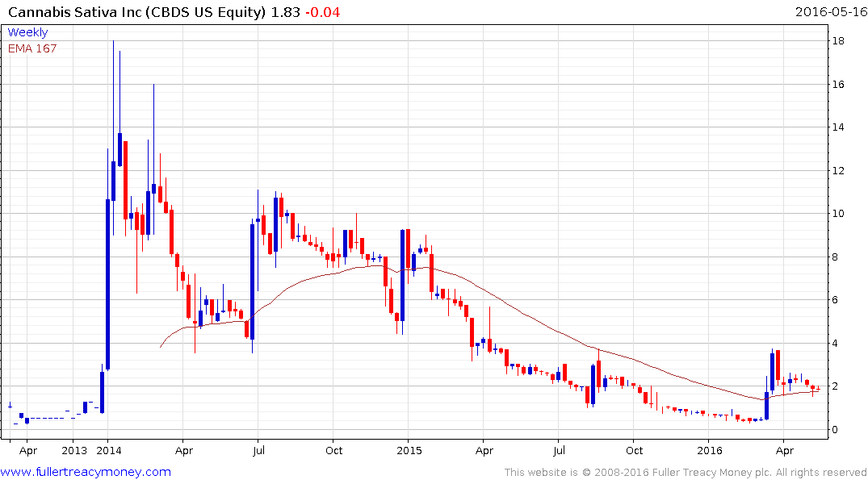Click the x-axis label 2014

click(x=108, y=450)
